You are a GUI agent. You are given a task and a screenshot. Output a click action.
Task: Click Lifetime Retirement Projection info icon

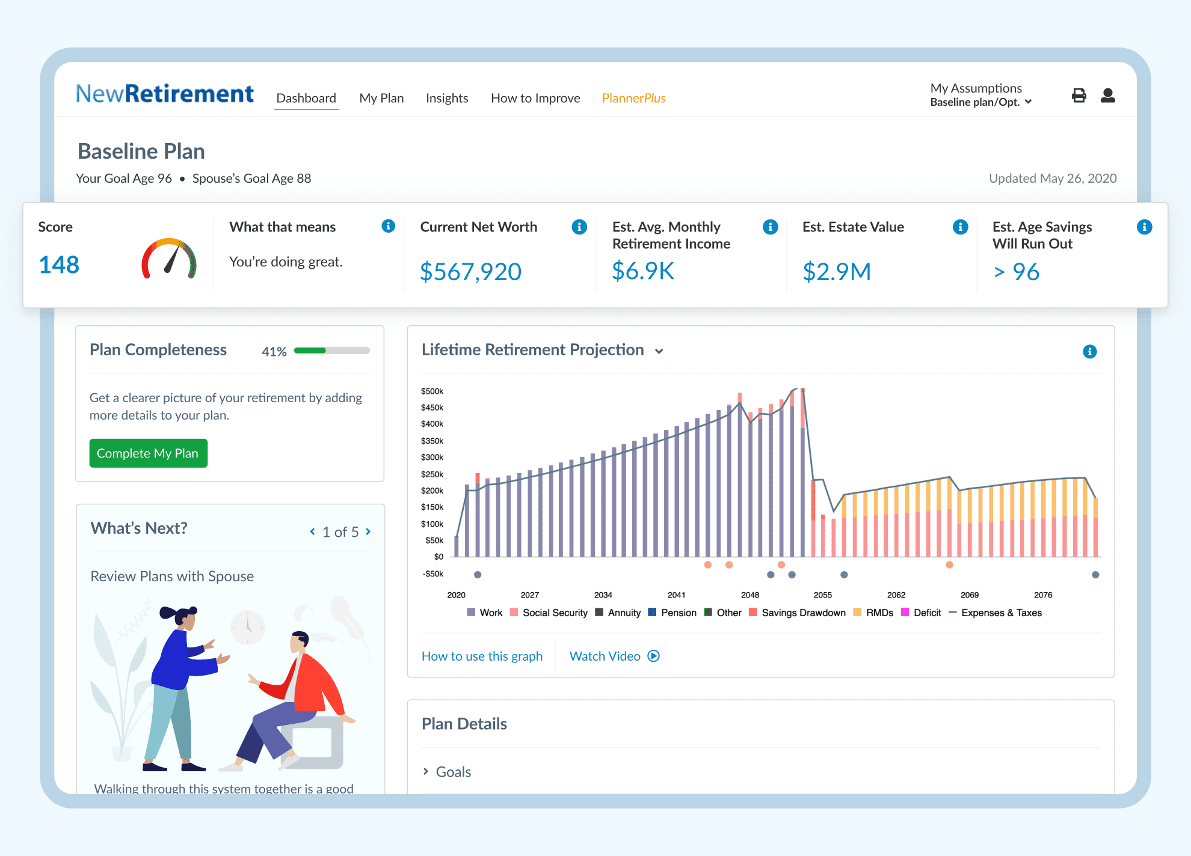(1089, 352)
